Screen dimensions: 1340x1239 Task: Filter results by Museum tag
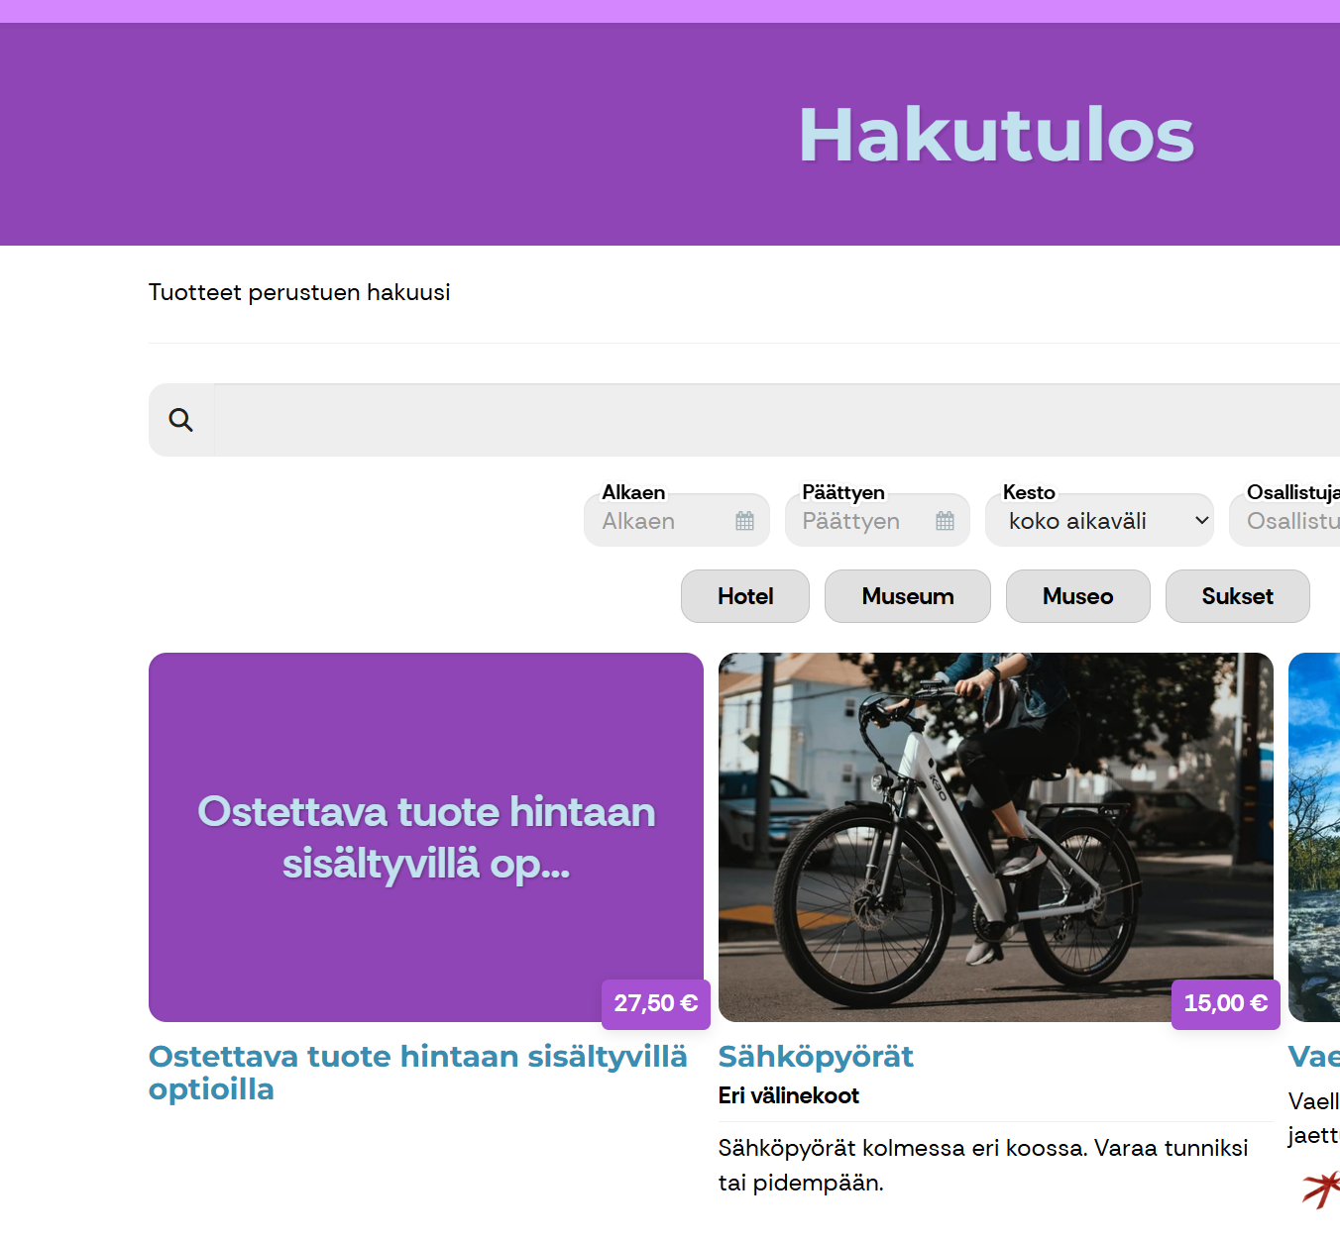(x=908, y=596)
